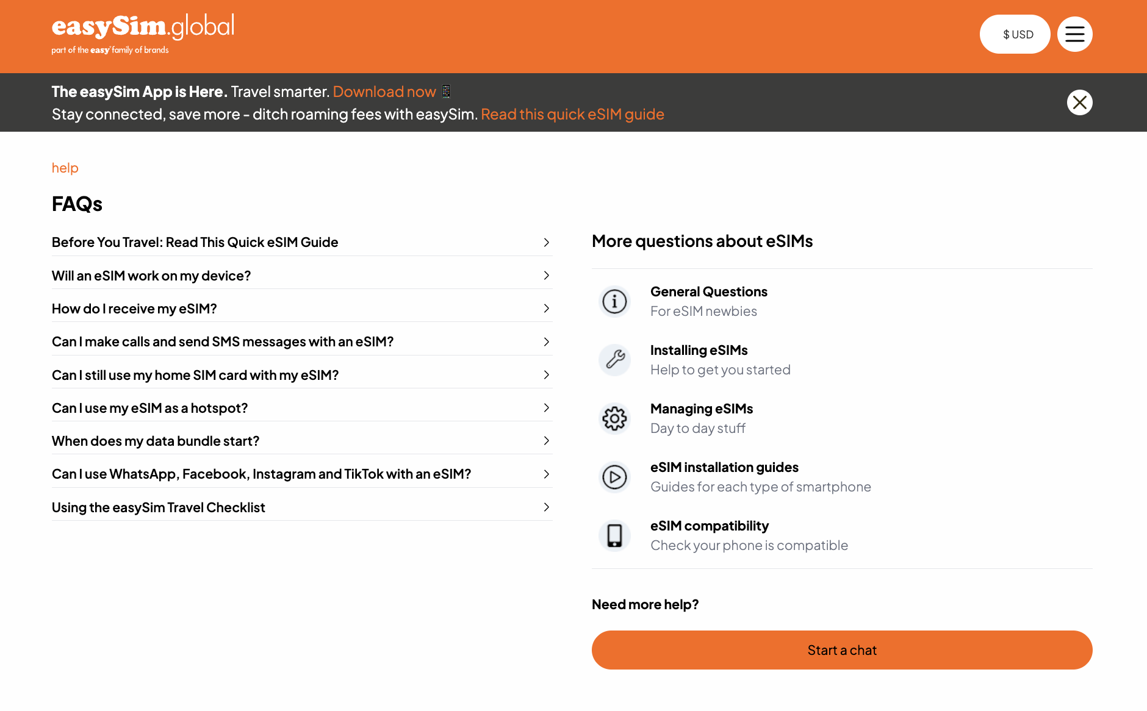Expand the calls and SMS messages FAQ chevron
The width and height of the screenshot is (1147, 711).
[547, 342]
